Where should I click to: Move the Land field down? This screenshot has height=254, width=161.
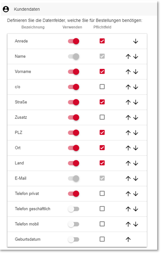pyautogui.click(x=136, y=163)
